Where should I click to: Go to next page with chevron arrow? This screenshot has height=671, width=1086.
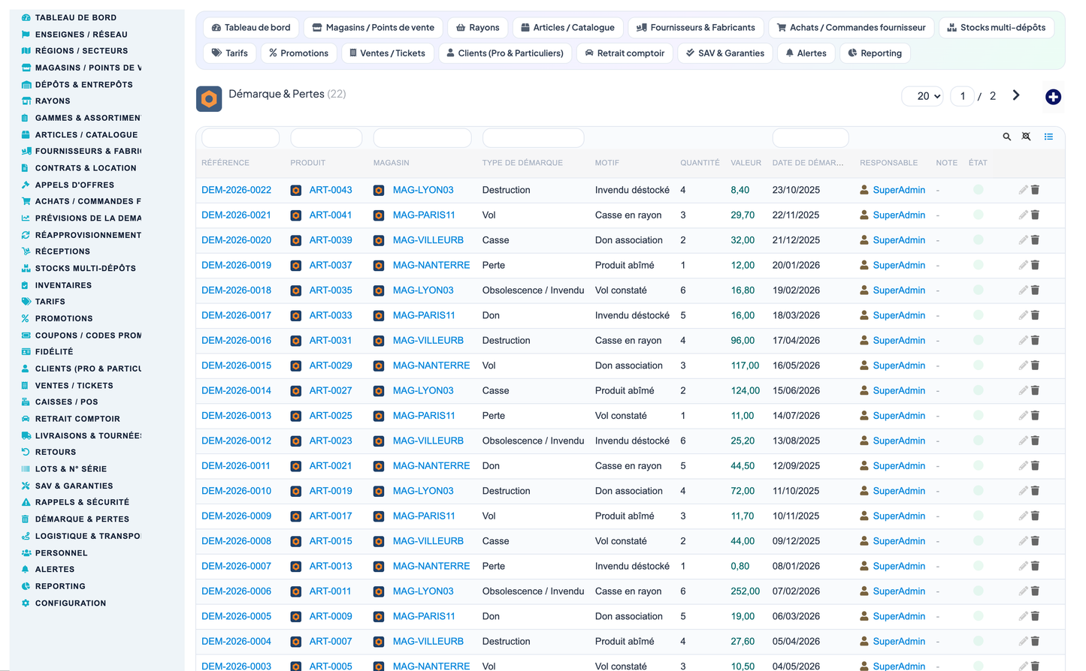[x=1016, y=95]
